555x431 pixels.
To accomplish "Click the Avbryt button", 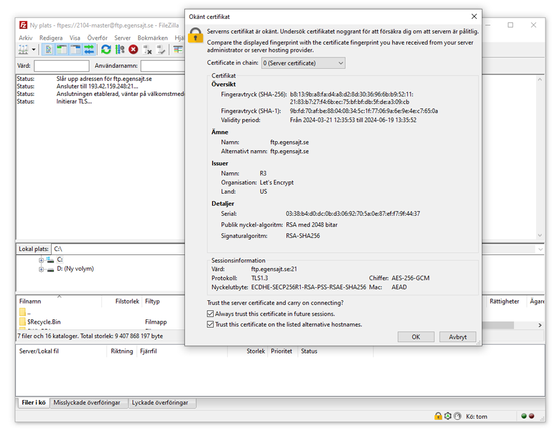I will point(457,337).
